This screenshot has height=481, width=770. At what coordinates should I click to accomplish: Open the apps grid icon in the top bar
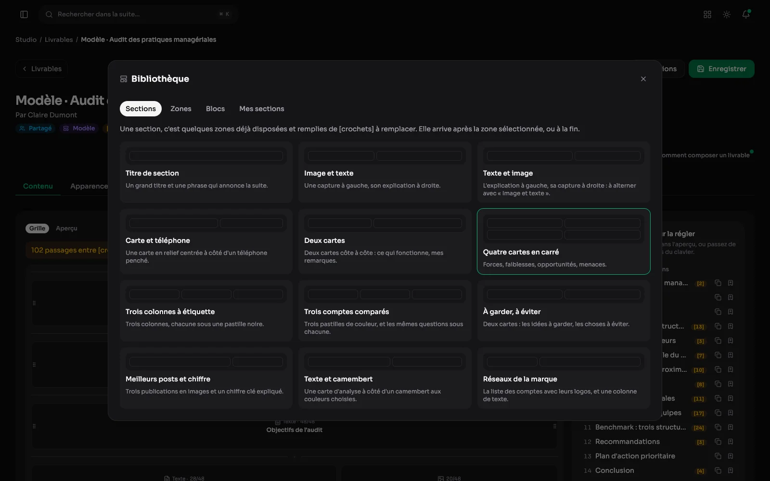pyautogui.click(x=707, y=14)
